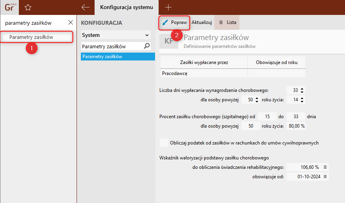Decrease sick pay days value 33
Screen dimensions: 345x203
[x=302, y=92]
